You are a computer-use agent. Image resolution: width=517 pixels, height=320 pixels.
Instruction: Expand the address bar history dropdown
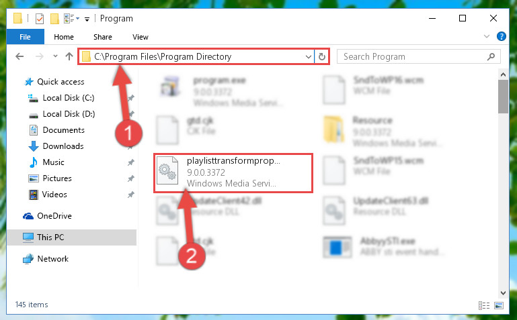pyautogui.click(x=309, y=57)
